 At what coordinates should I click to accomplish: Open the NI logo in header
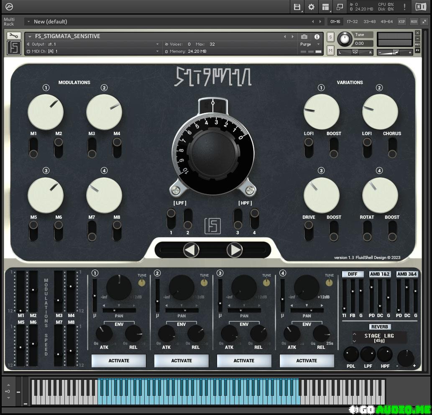tap(420, 7)
